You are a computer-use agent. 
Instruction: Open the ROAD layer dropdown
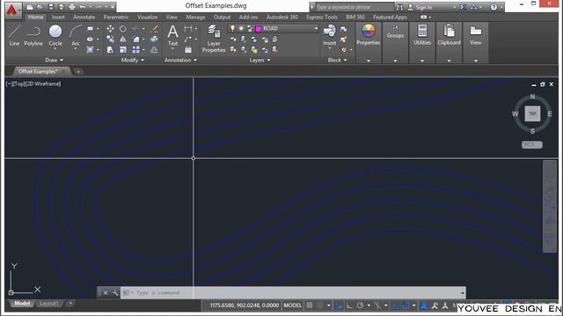tap(316, 28)
